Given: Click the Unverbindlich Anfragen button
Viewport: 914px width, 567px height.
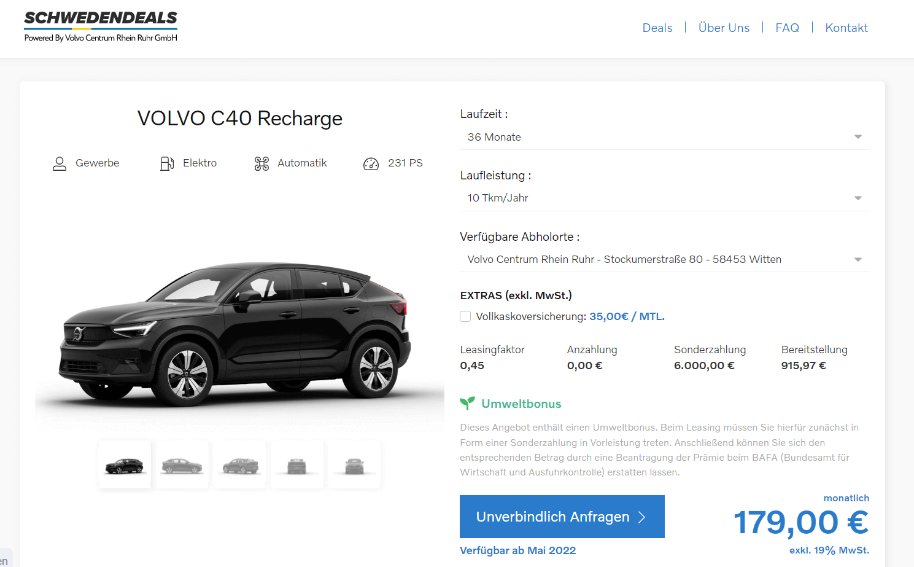Looking at the screenshot, I should (562, 517).
